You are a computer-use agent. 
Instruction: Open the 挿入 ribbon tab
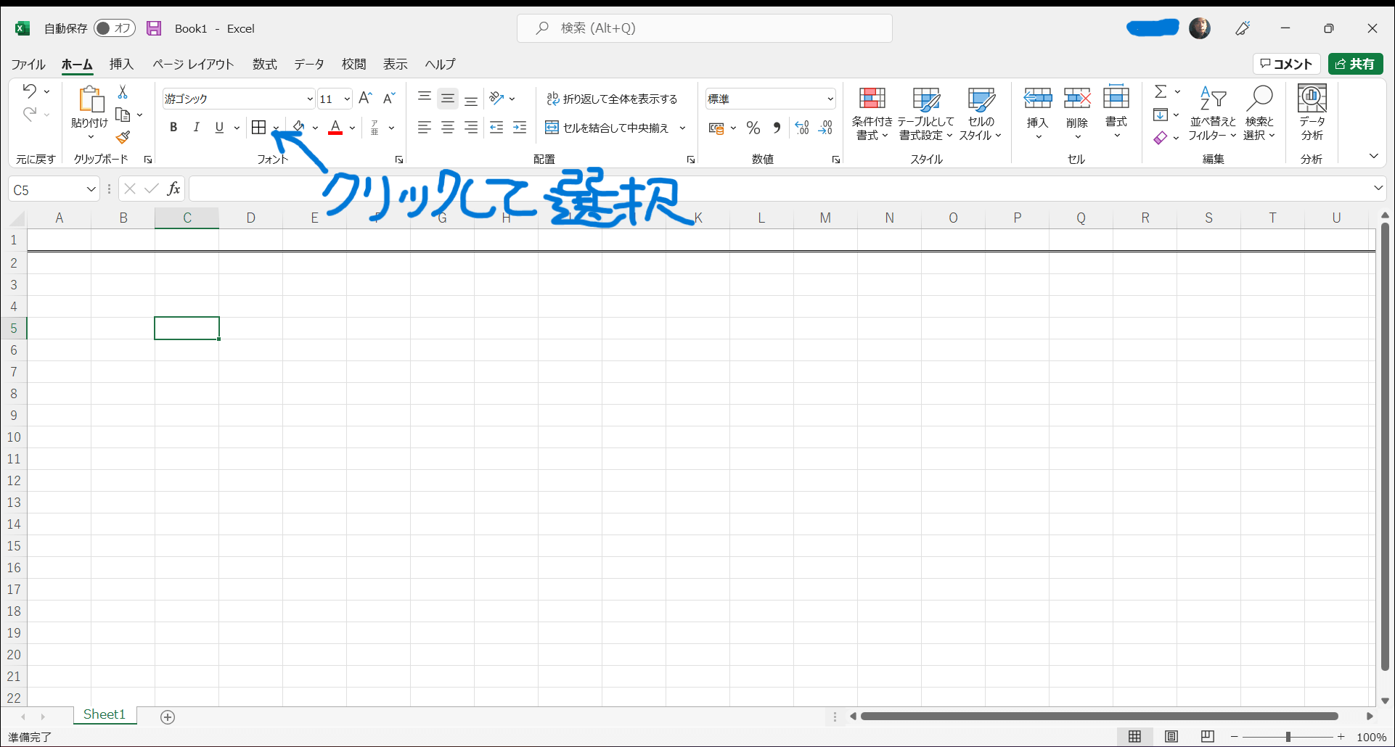[x=121, y=64]
